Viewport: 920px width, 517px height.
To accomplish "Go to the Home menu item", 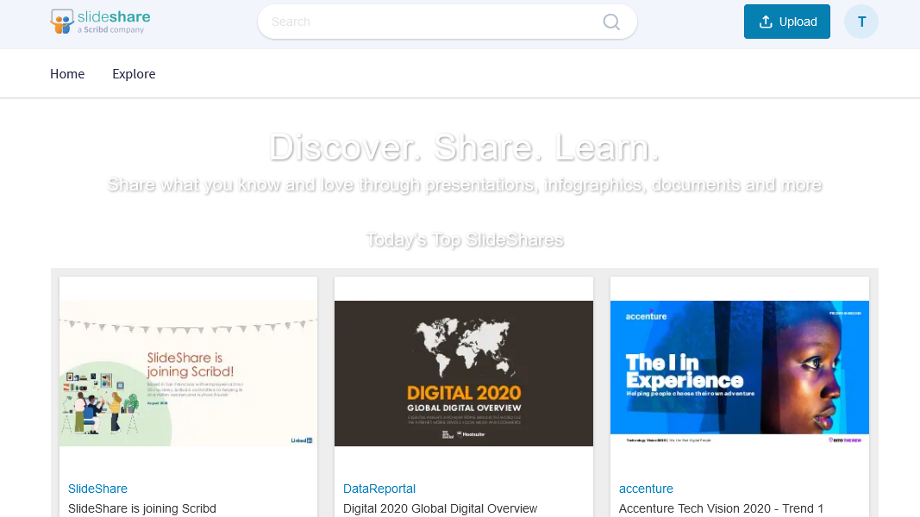I will tap(67, 74).
